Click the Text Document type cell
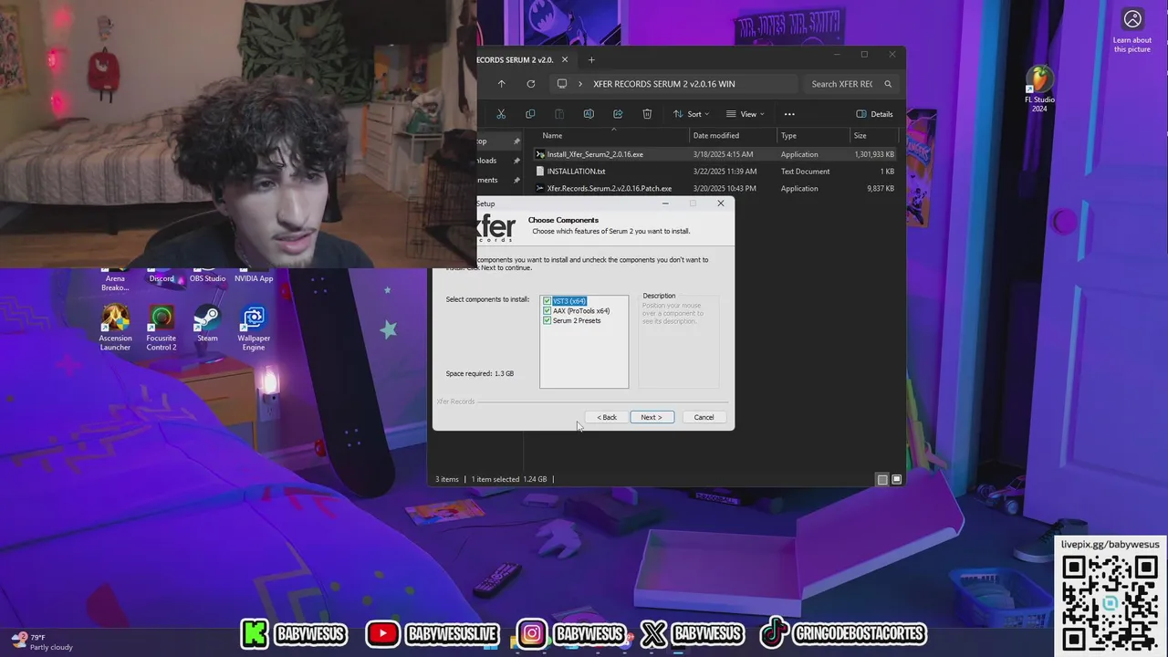Screen dimensions: 1168x657 (x=805, y=172)
